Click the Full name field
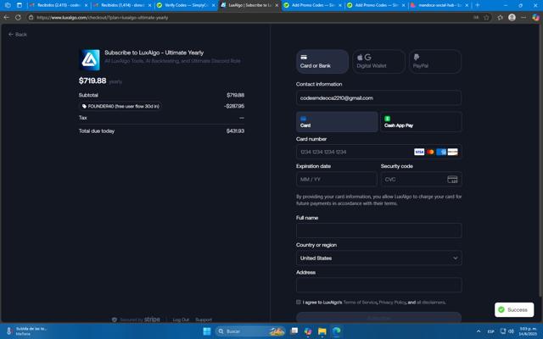The image size is (543, 339). coord(378,231)
